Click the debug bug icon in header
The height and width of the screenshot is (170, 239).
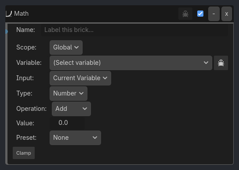point(185,14)
